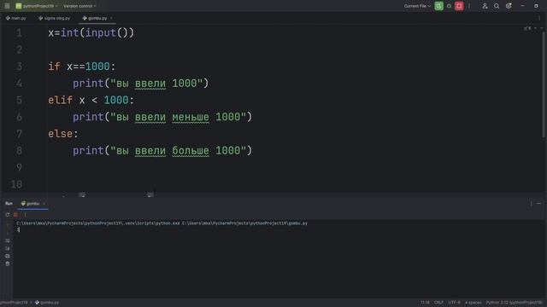Viewport: 547px width, 307px height.
Task: Open the Version control dropdown
Action: 79,6
